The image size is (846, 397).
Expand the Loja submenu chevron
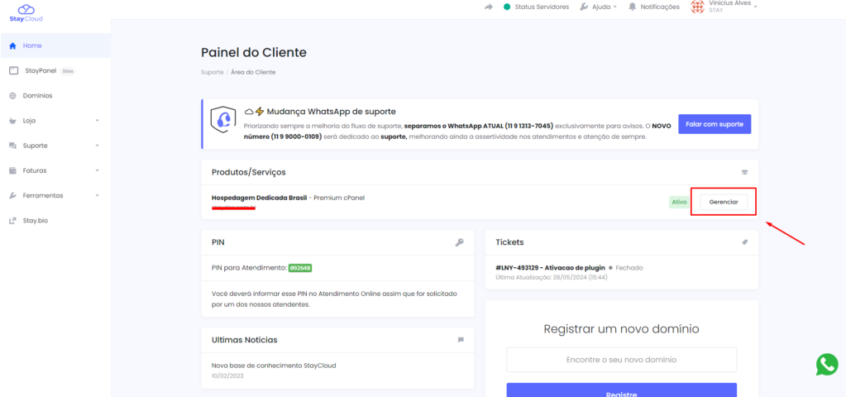pos(97,121)
